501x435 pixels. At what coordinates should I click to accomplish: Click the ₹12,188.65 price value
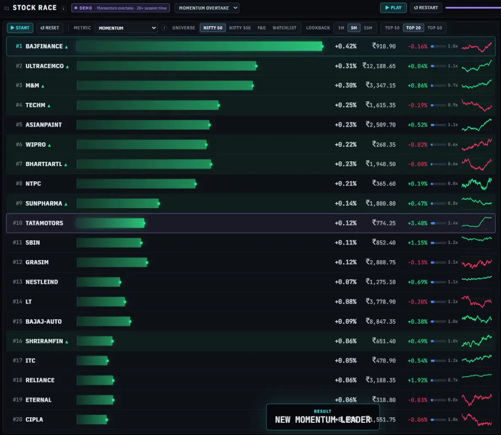click(379, 66)
